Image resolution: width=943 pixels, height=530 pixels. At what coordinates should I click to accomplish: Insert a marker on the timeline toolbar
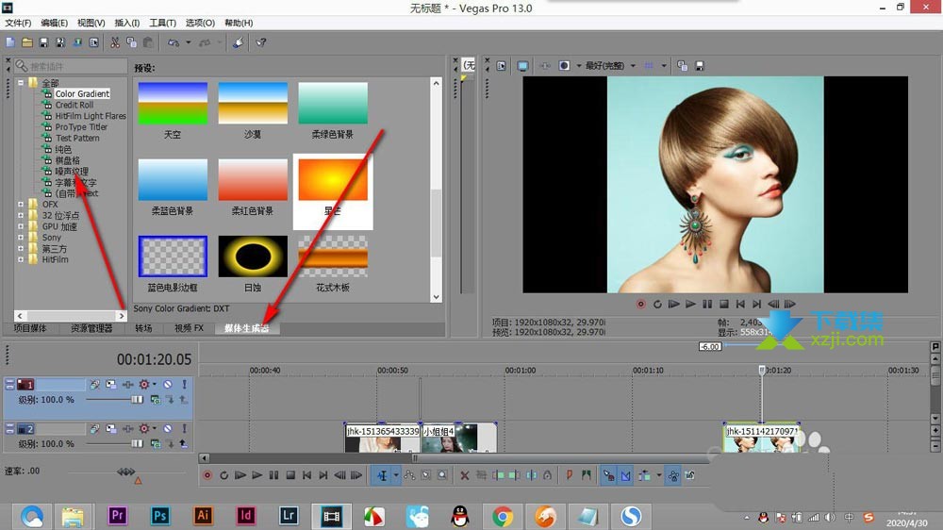tap(569, 475)
